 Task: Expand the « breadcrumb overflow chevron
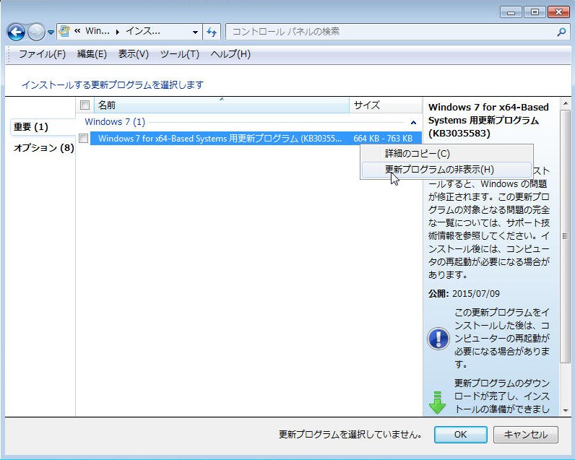click(77, 31)
